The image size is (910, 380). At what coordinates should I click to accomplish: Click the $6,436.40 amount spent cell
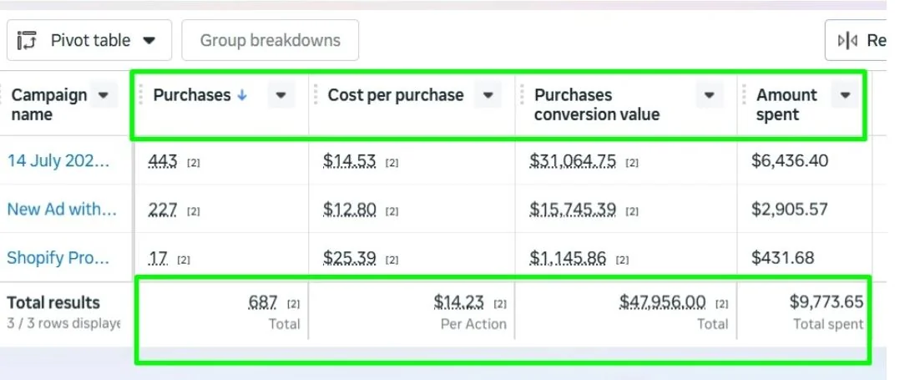pos(790,160)
